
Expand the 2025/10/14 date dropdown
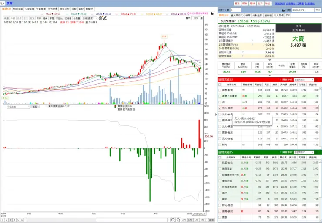(x=303, y=10)
